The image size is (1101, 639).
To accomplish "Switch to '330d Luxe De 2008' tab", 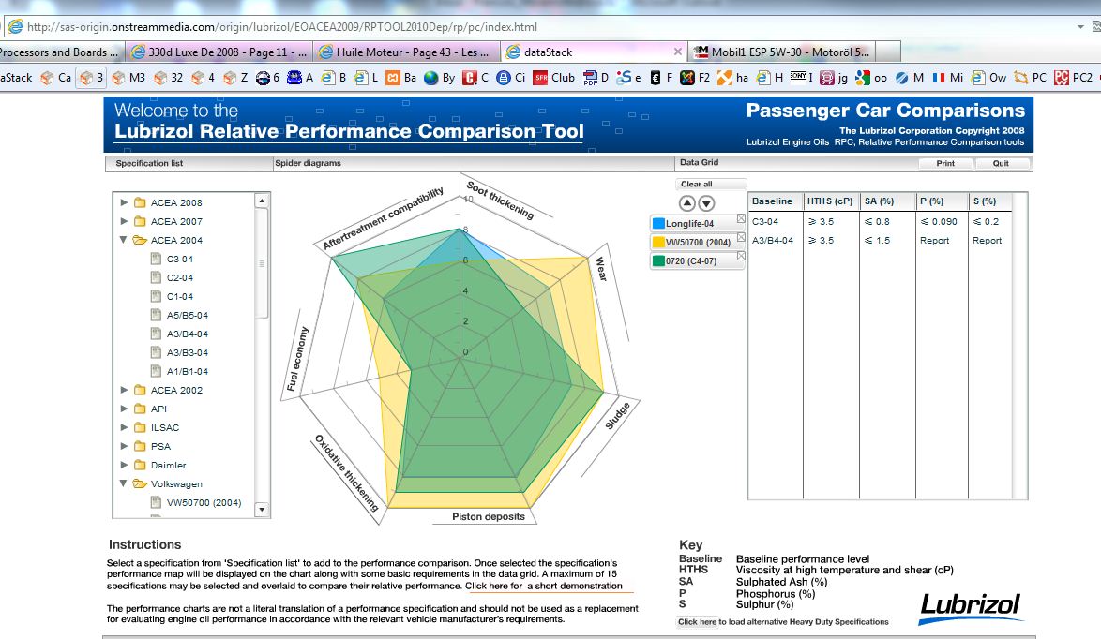I will click(x=219, y=52).
